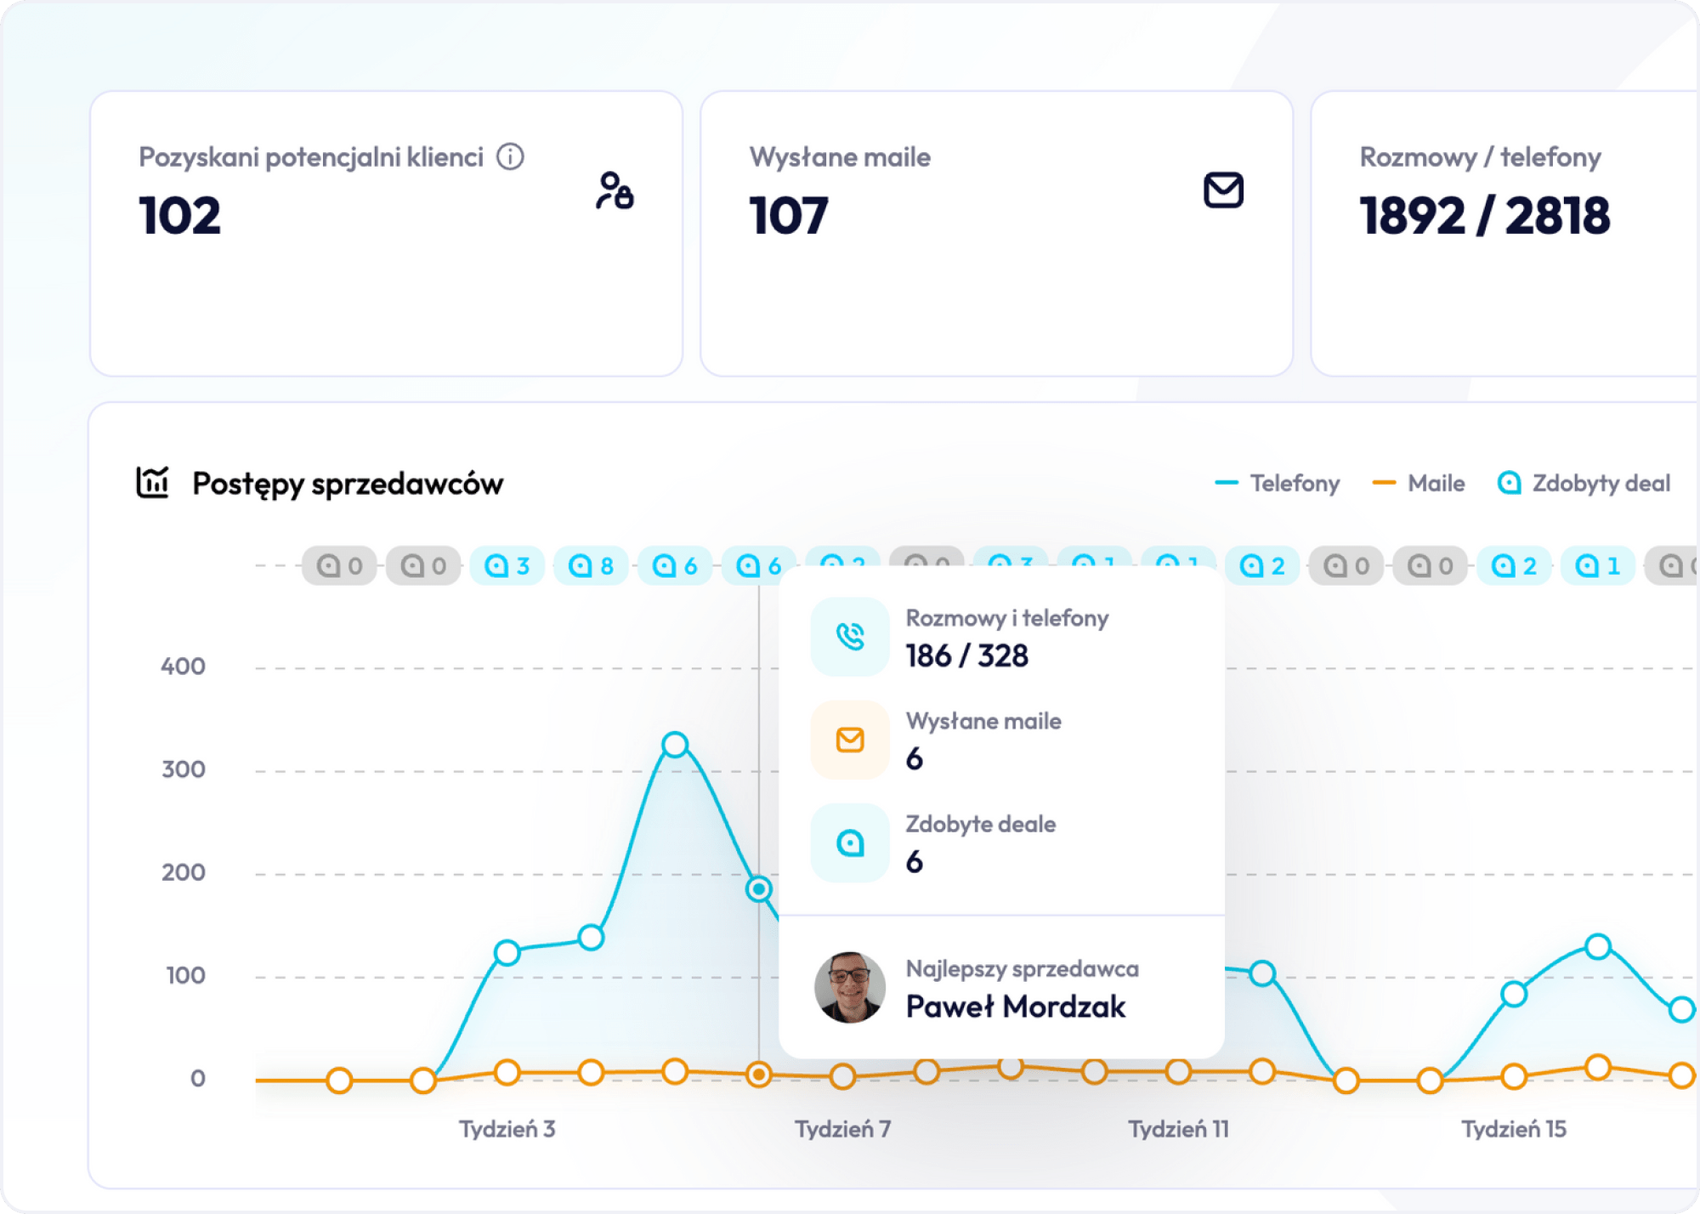The image size is (1700, 1214).
Task: Click info icon beside Pozyskani potencjalni klienci
Action: 510,156
